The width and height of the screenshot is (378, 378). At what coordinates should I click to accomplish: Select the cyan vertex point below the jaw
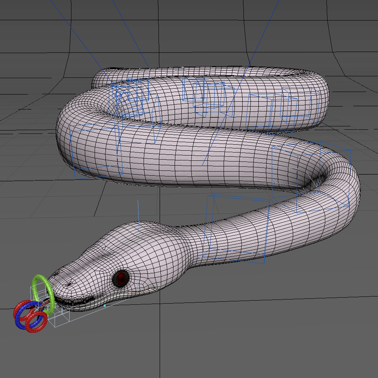point(105,306)
